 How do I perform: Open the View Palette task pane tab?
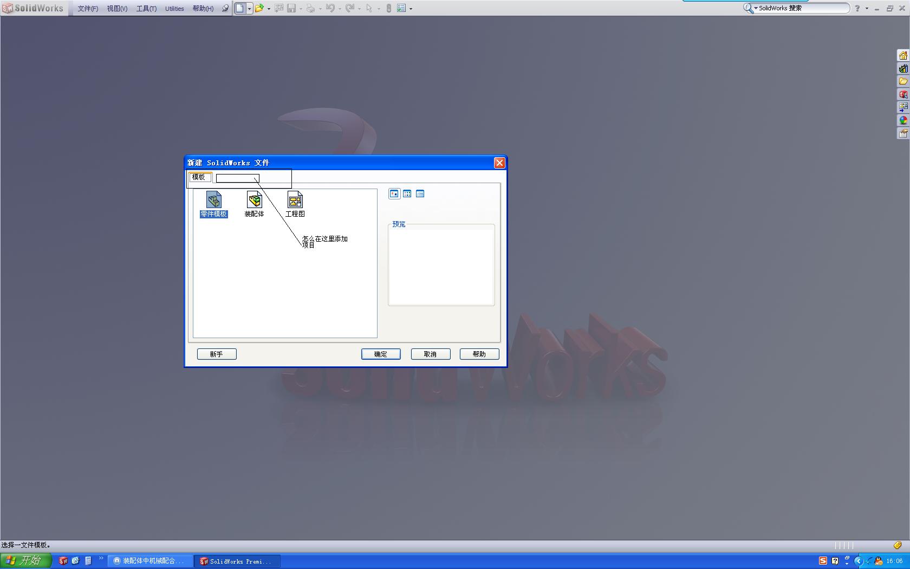pos(903,107)
